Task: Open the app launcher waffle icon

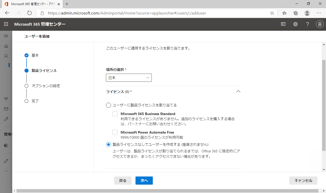Action: point(6,24)
